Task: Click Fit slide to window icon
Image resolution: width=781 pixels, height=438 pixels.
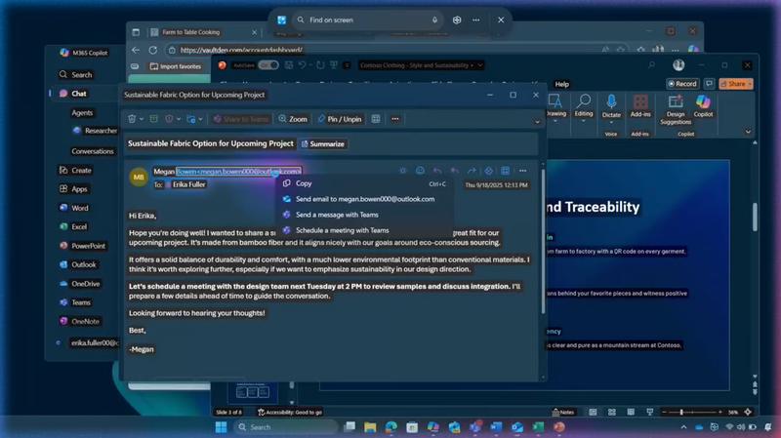Action: click(748, 412)
